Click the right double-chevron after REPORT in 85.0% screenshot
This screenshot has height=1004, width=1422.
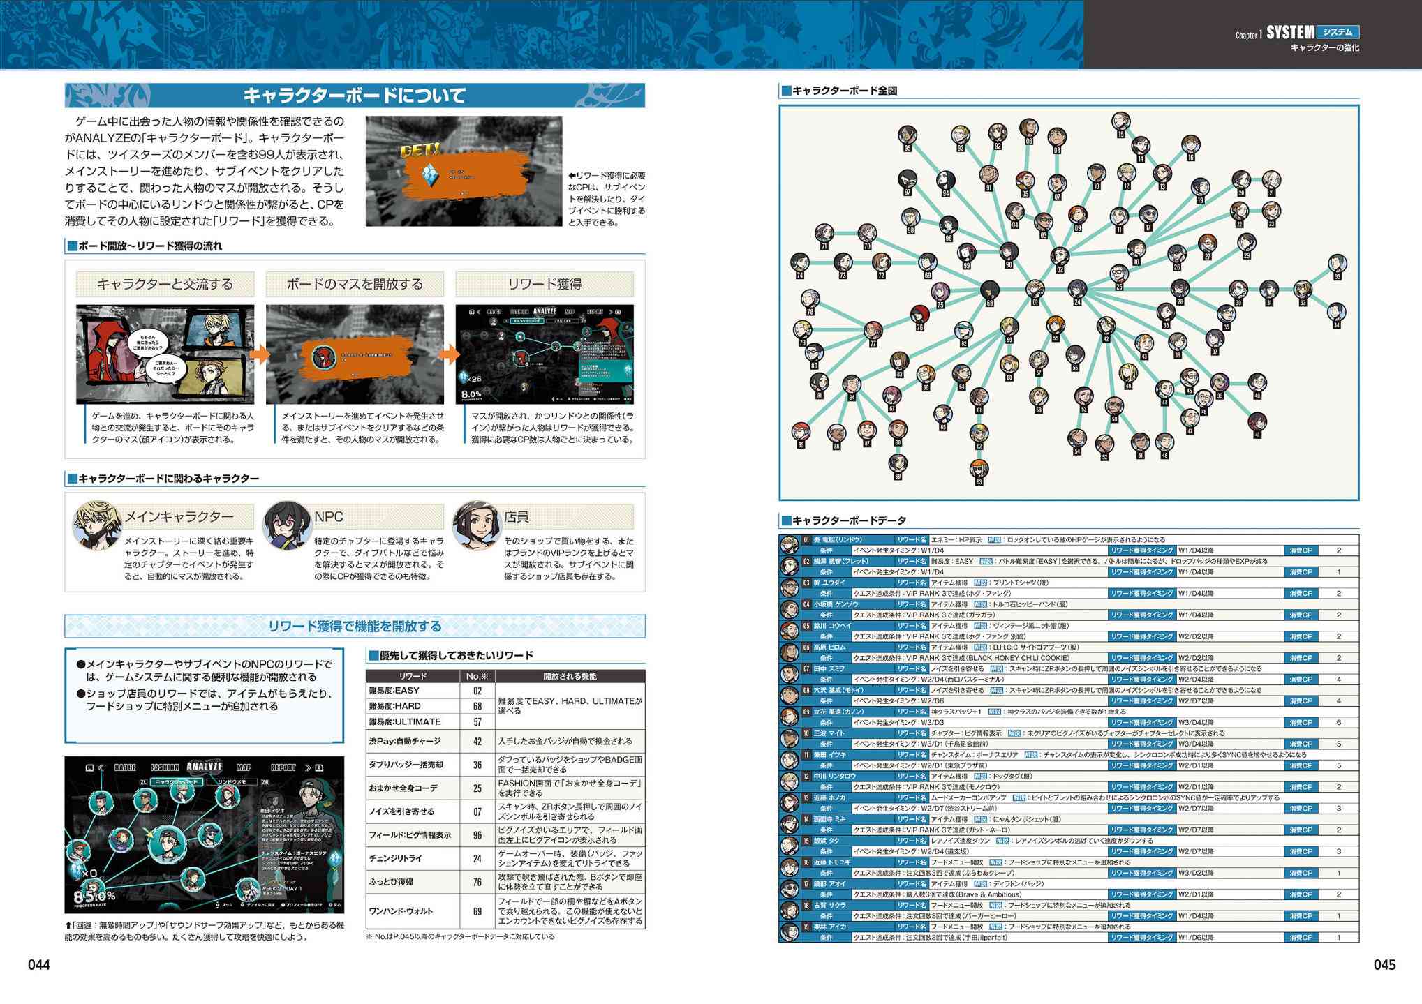click(x=308, y=768)
